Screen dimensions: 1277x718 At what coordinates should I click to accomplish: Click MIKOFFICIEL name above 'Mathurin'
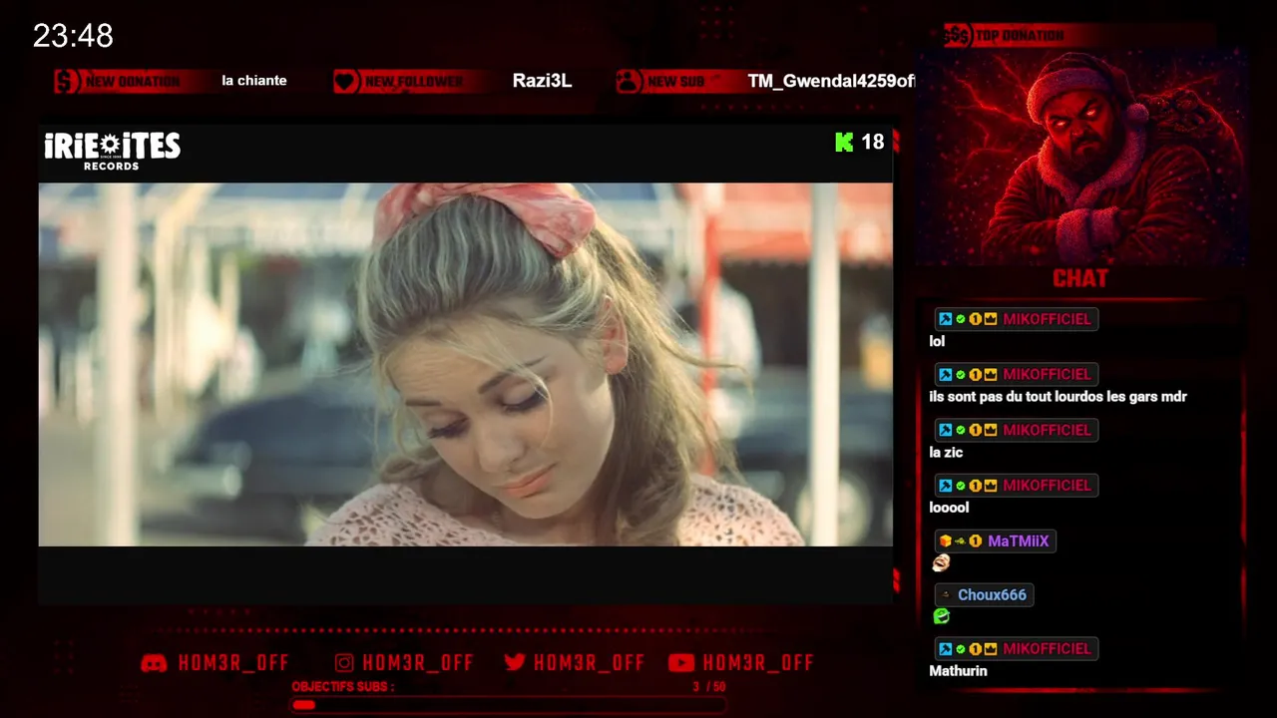[x=1047, y=648]
